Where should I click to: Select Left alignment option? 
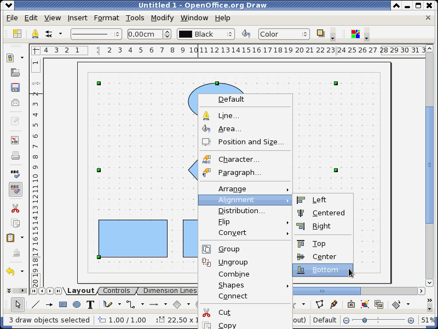(322, 200)
